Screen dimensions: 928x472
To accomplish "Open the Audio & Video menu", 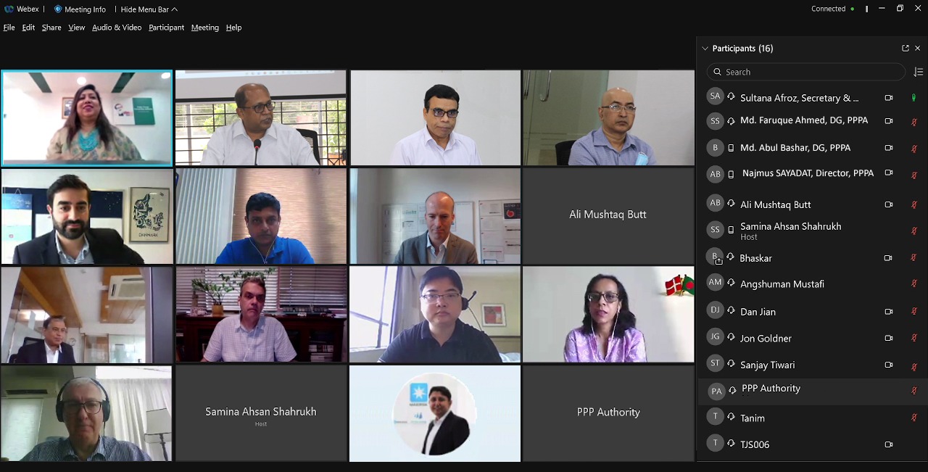I will point(117,28).
